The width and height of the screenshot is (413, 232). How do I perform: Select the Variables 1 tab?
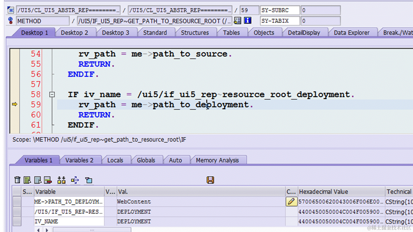[x=38, y=160]
